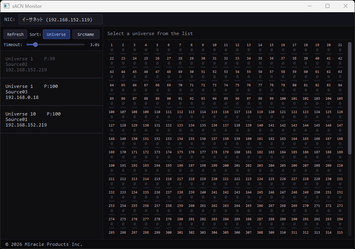This screenshot has height=249, width=355.
Task: Minimize the sACN Monitor window
Action: (309, 6)
